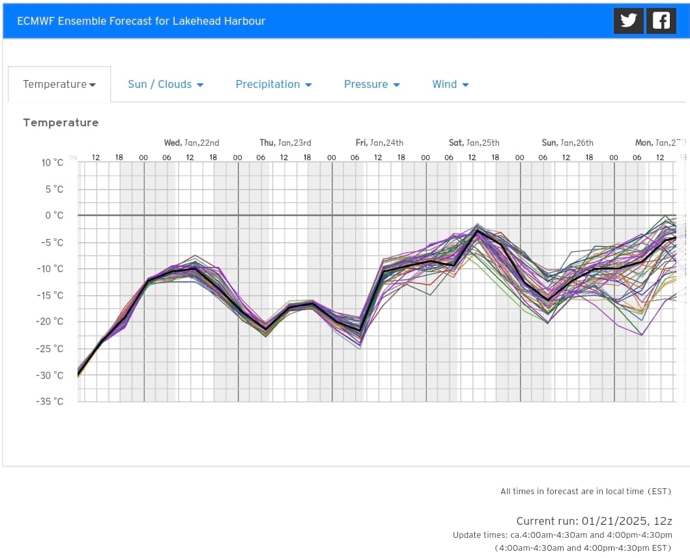Click ensemble mean low on Friday 06
This screenshot has height=558, width=690.
[x=360, y=330]
